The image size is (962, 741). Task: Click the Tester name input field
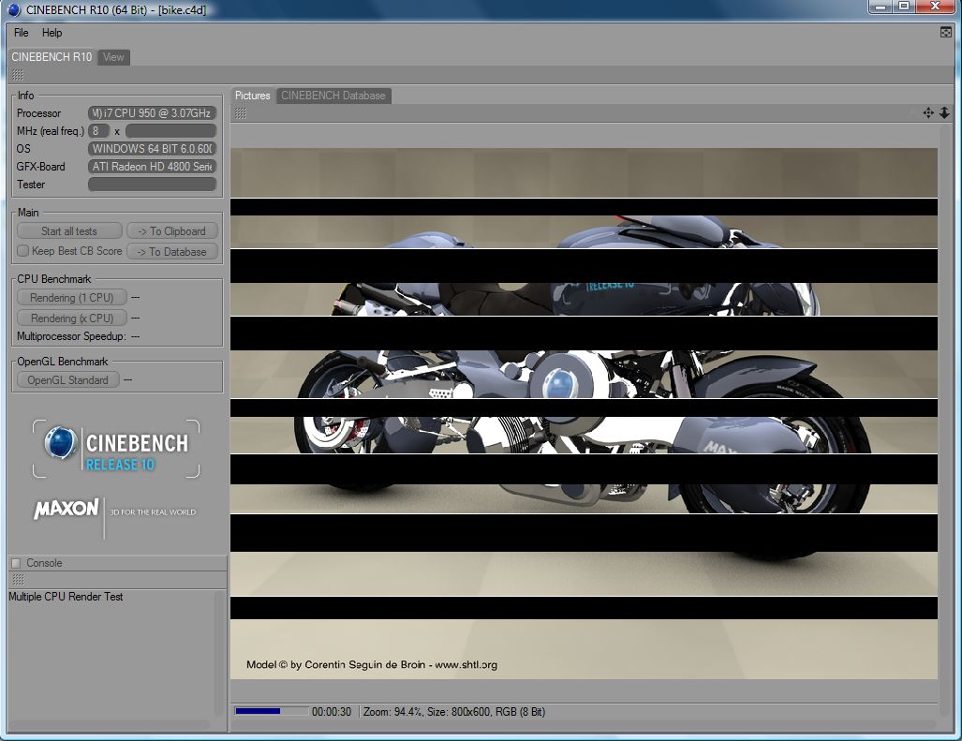click(152, 185)
